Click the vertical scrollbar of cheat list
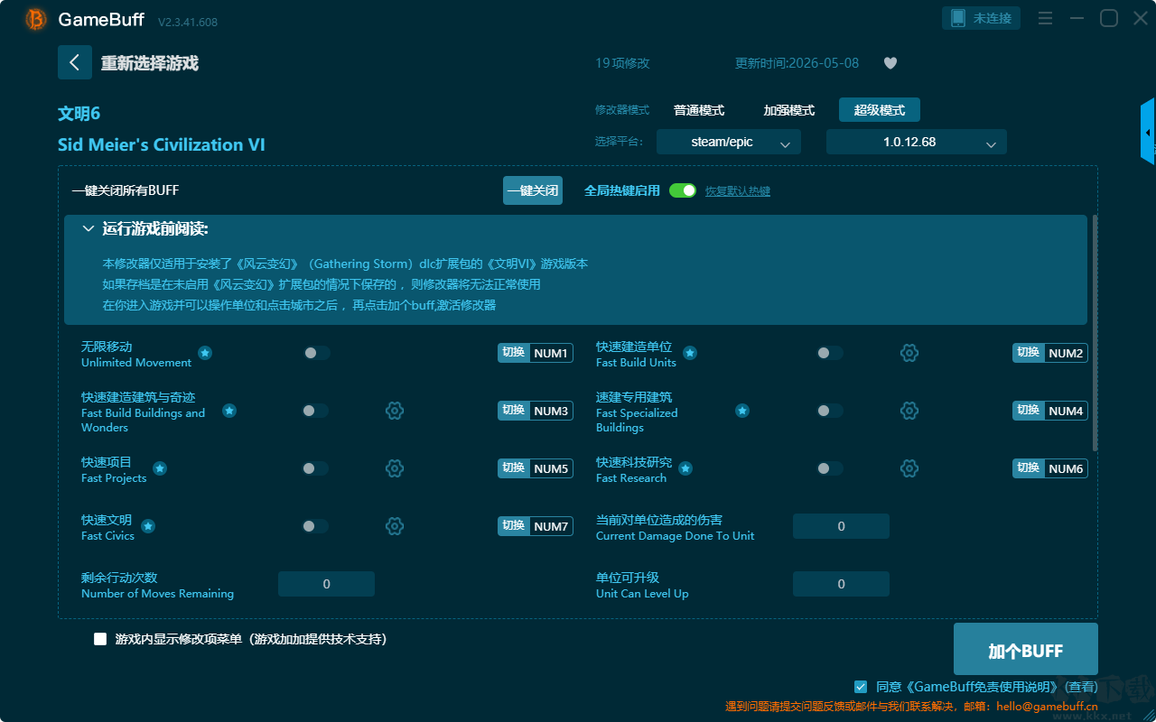The width and height of the screenshot is (1156, 722). tap(1095, 332)
